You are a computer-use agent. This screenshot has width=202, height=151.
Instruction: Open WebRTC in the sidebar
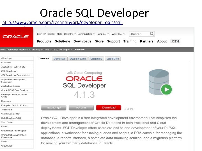point(17,141)
